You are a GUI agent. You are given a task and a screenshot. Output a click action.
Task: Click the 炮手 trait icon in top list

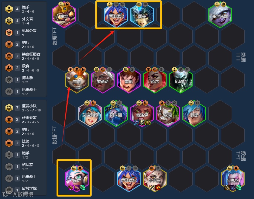[x=9, y=9]
